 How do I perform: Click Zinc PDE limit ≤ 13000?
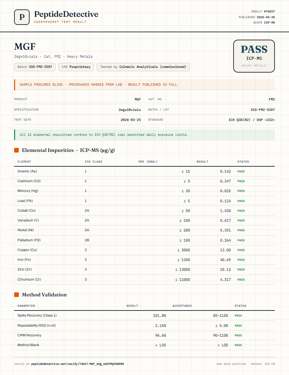click(182, 269)
